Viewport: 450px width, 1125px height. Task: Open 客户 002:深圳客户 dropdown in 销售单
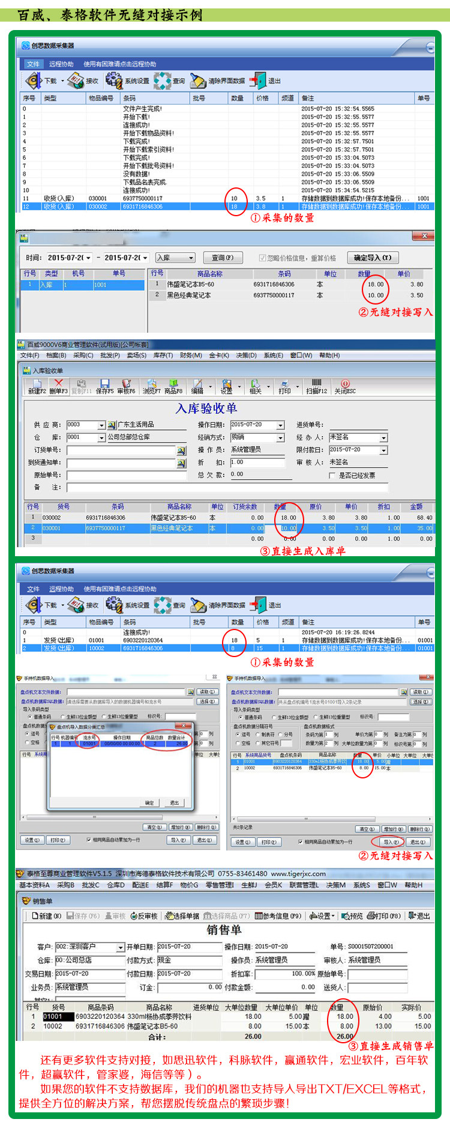(x=121, y=948)
